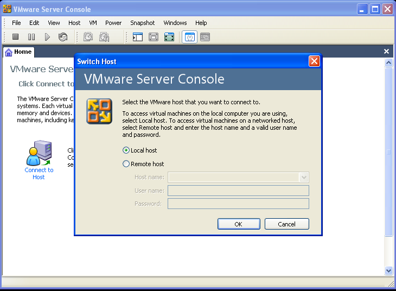
Task: Click the Home tab house icon
Action: click(x=9, y=52)
